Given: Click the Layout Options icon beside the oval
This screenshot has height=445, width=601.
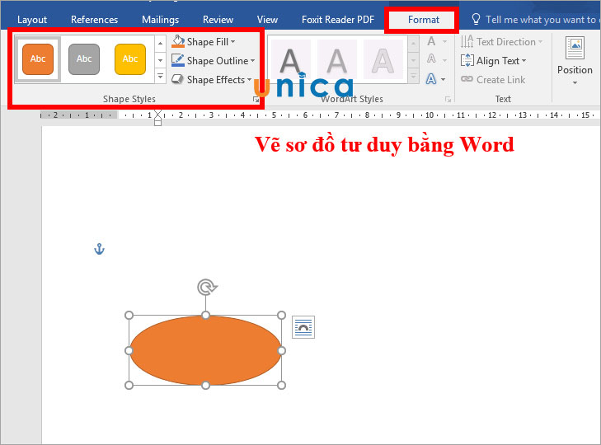Looking at the screenshot, I should (x=303, y=327).
